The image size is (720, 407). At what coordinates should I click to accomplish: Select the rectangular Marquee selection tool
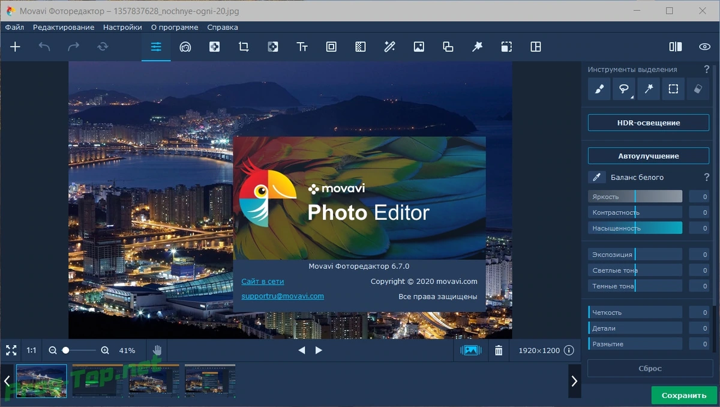point(673,89)
